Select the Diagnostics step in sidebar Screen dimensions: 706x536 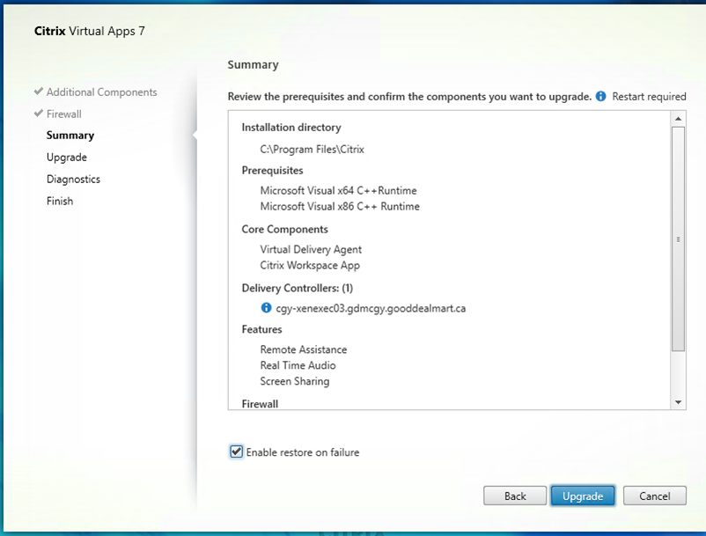pyautogui.click(x=73, y=180)
